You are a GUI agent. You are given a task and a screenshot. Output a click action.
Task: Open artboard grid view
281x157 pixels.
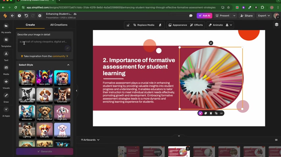276,140
